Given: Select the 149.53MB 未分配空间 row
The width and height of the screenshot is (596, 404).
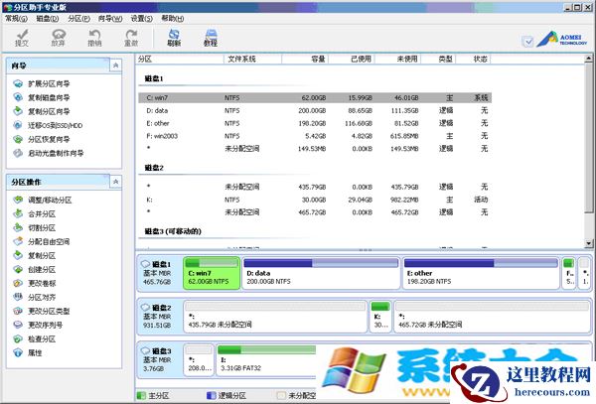Looking at the screenshot, I should (x=315, y=149).
